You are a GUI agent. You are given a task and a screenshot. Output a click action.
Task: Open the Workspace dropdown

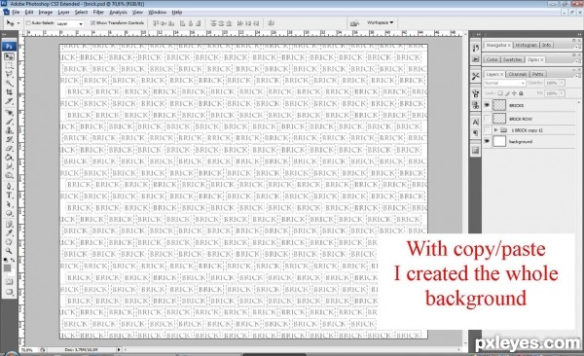[380, 22]
